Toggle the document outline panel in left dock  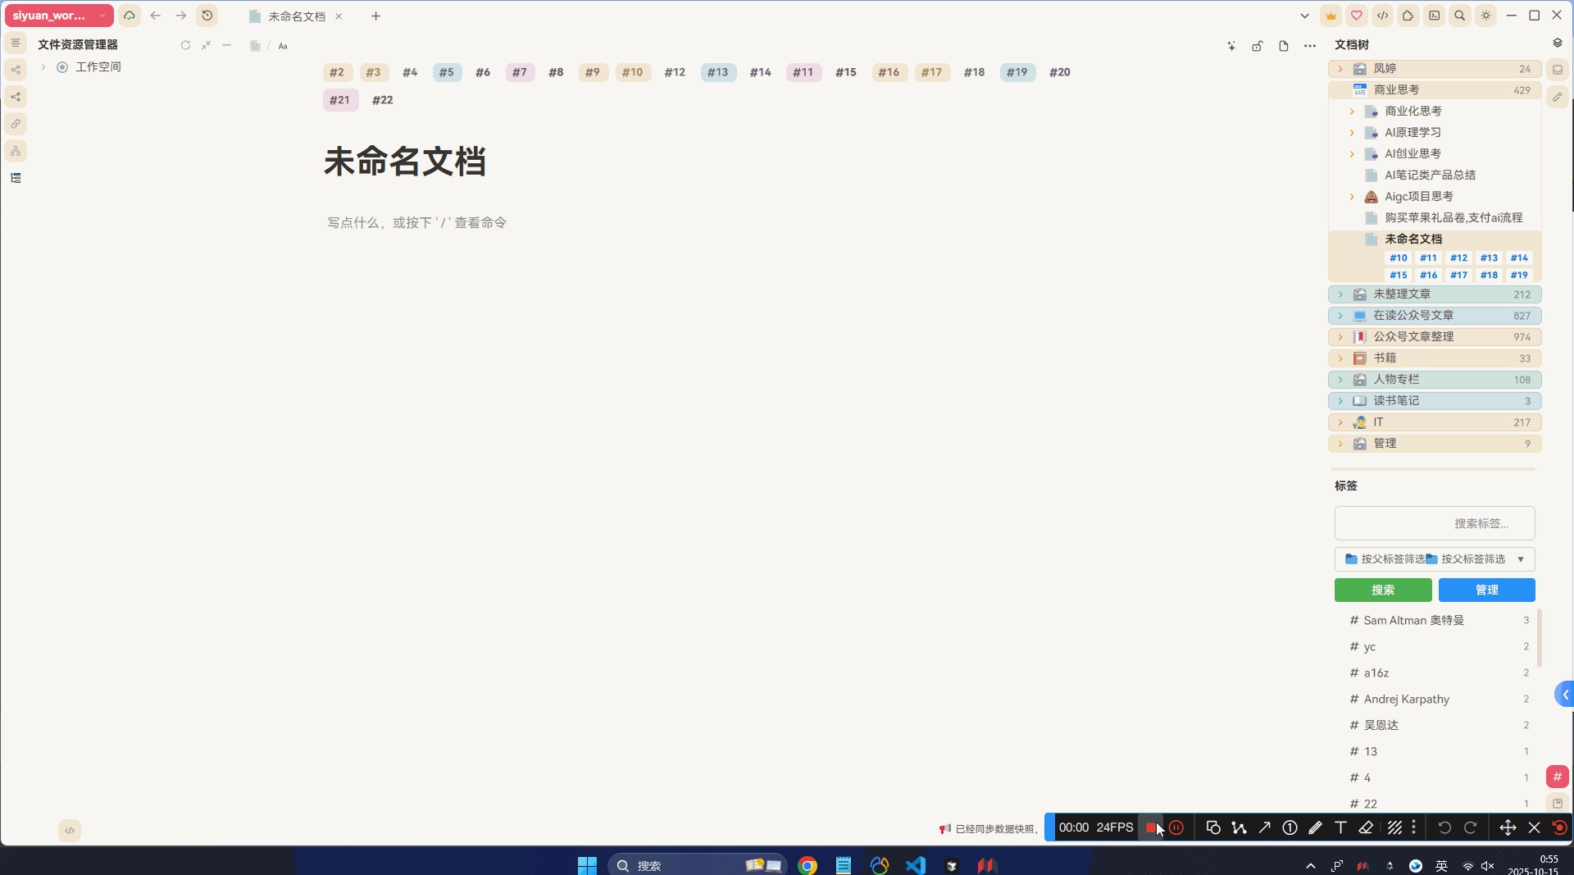(16, 177)
